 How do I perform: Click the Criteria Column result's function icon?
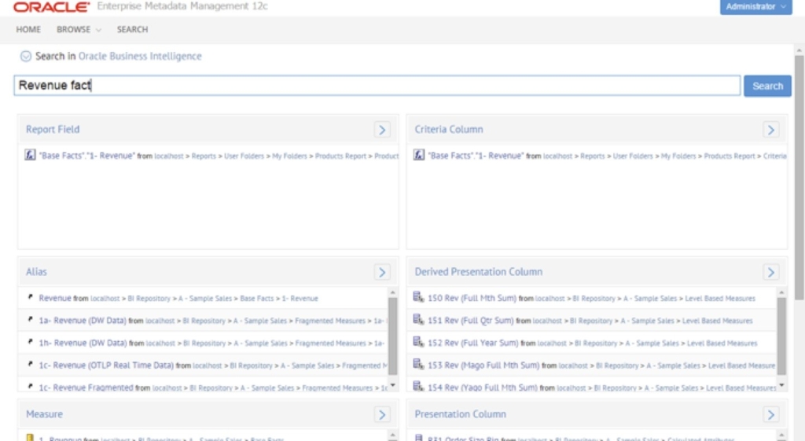419,155
